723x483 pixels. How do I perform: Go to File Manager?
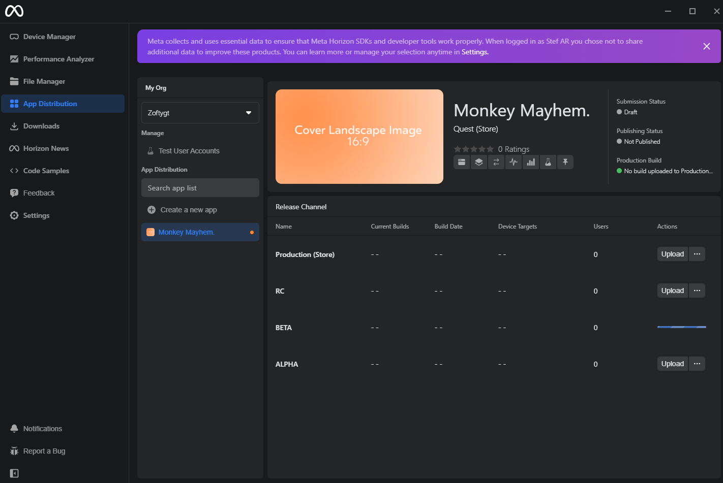point(63,81)
